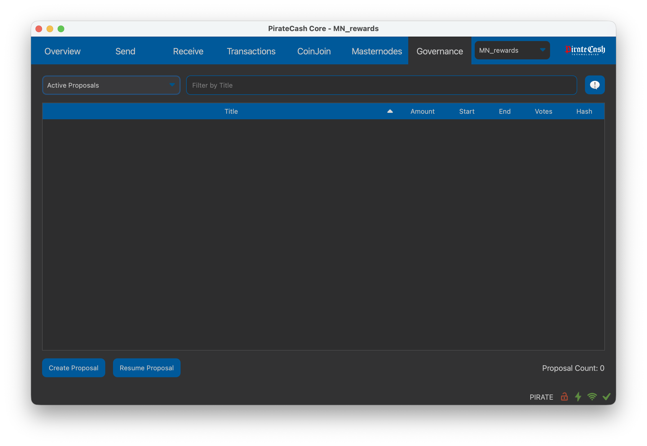Screen dimensions: 647x446
Task: Sort by the End column header
Action: tap(504, 111)
